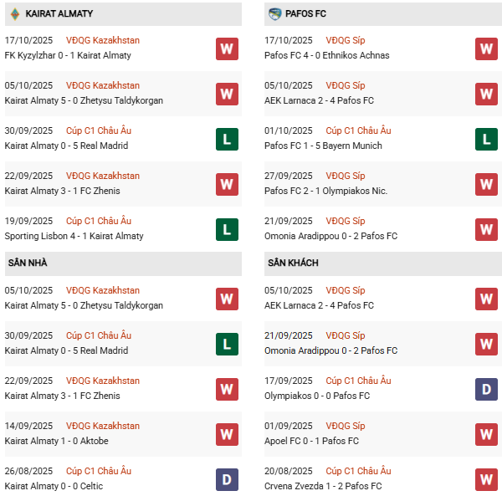This screenshot has width=502, height=496.
Task: Click the W badge for Pafos FC vs Ethnikos Achnas
Action: [487, 49]
